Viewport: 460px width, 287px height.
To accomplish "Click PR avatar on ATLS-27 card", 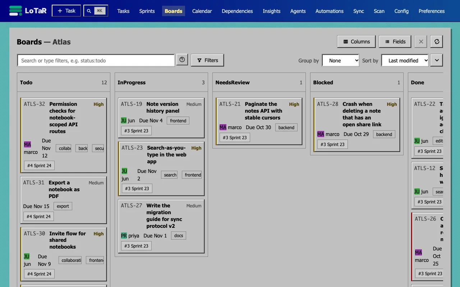I will (124, 236).
